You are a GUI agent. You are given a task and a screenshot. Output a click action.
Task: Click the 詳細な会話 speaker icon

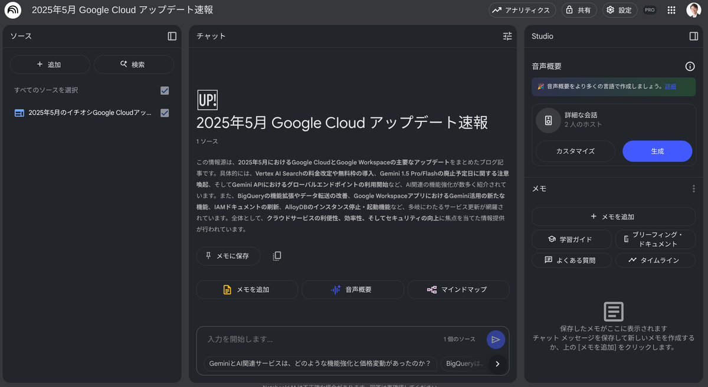548,120
